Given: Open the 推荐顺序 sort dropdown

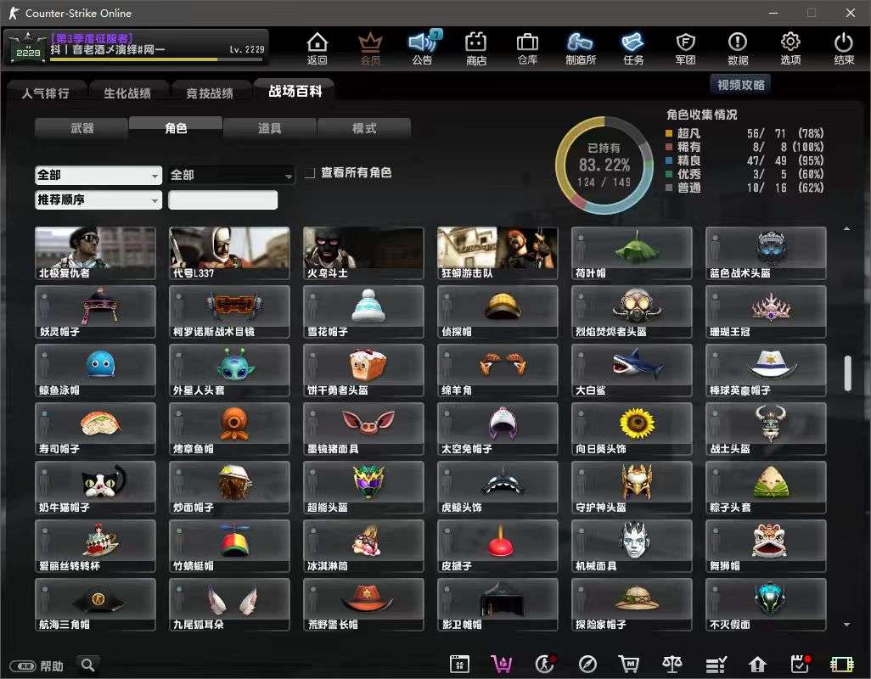Looking at the screenshot, I should tap(98, 199).
